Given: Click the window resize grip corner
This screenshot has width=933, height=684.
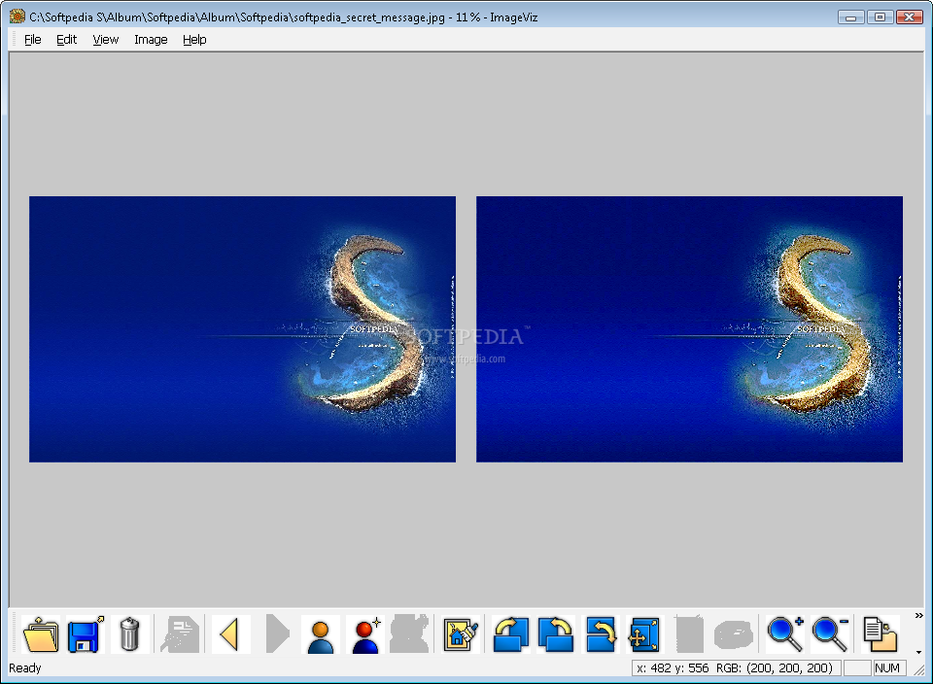Looking at the screenshot, I should pyautogui.click(x=919, y=670).
